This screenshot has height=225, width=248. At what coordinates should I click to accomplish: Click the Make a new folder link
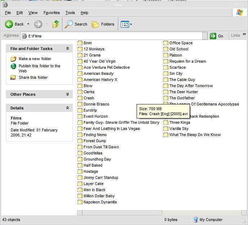click(x=35, y=59)
